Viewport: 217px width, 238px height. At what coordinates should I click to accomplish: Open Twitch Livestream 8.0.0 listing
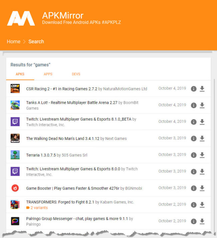[x=73, y=169]
